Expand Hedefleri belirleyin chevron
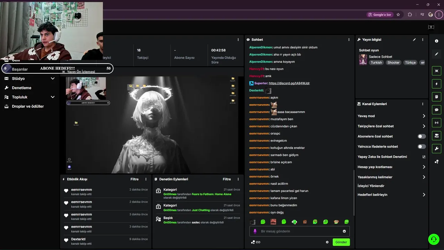This screenshot has height=250, width=444. point(424,195)
